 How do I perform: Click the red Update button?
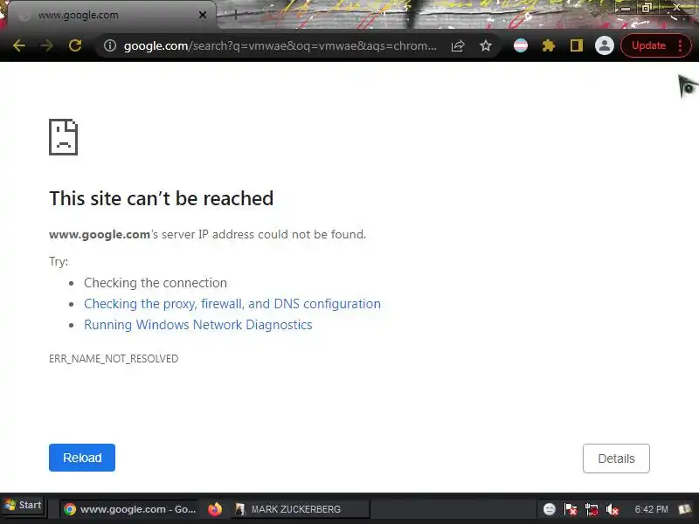[648, 45]
